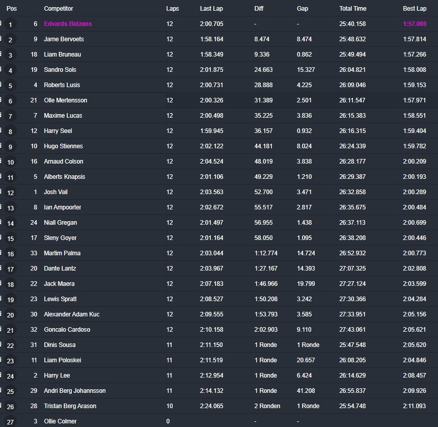The height and width of the screenshot is (427, 438).
Task: Click position badge 16 for Martim Palma
Action: click(x=11, y=254)
